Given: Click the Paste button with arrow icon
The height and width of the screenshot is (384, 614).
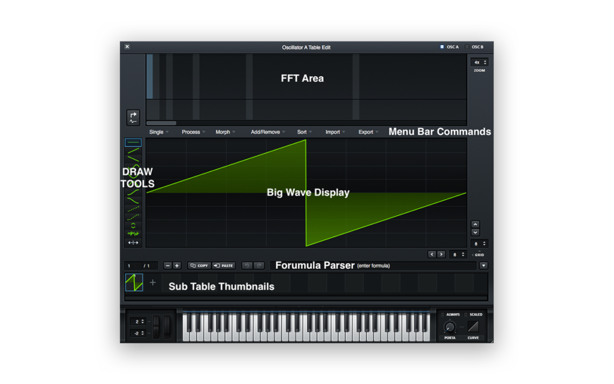Looking at the screenshot, I should point(223,265).
